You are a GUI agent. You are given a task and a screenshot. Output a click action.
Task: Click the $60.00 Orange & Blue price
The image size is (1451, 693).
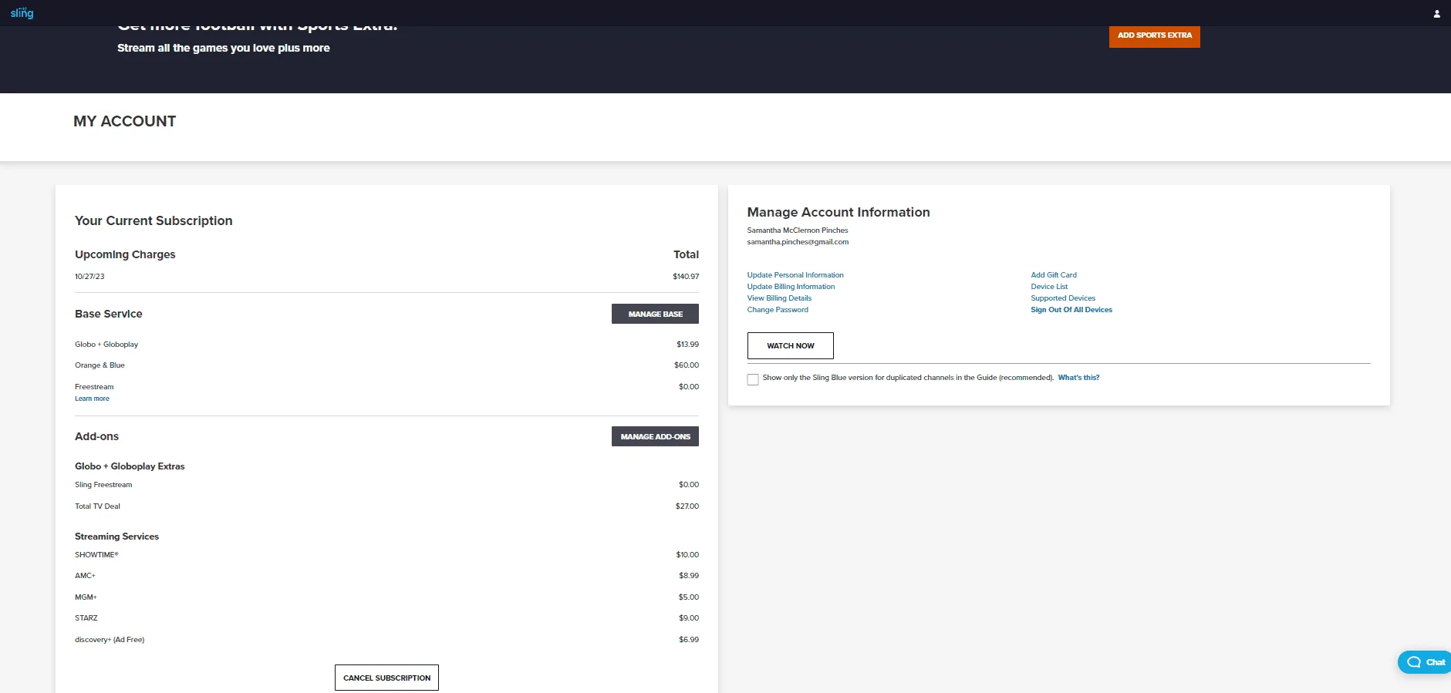pos(687,365)
